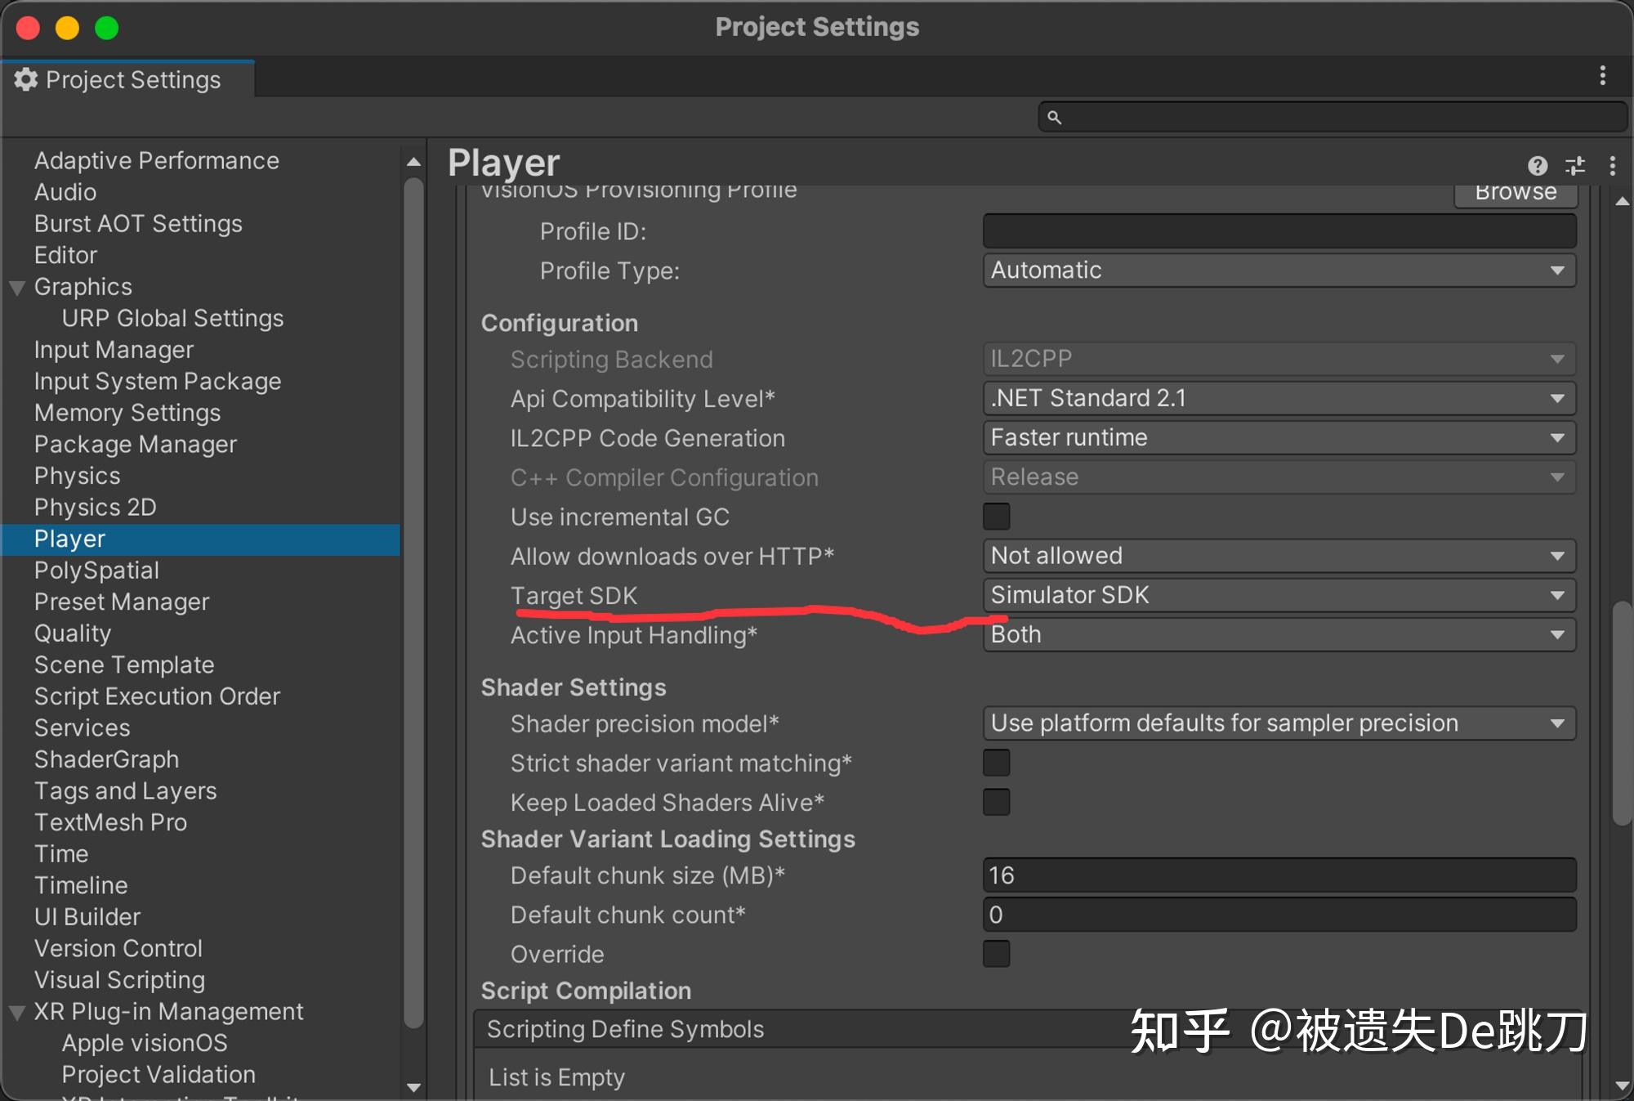This screenshot has width=1634, height=1101.
Task: Open the Target SDK dropdown
Action: (x=1278, y=595)
